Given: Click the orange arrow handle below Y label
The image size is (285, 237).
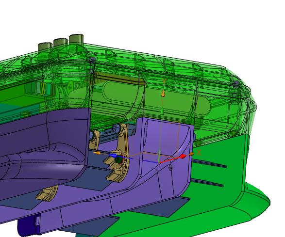Looking at the screenshot, I should point(163,94).
